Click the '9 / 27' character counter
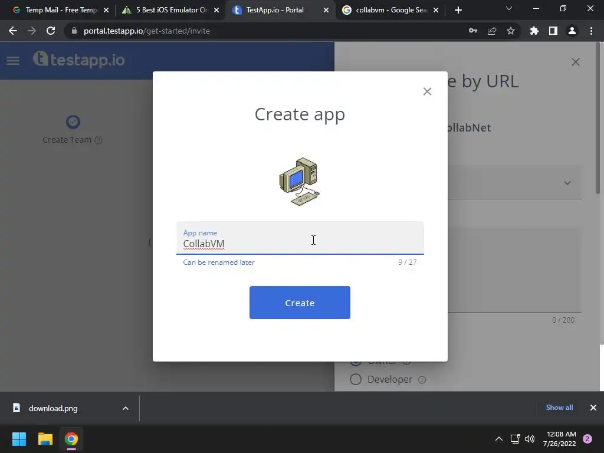This screenshot has width=604, height=453. pos(408,262)
